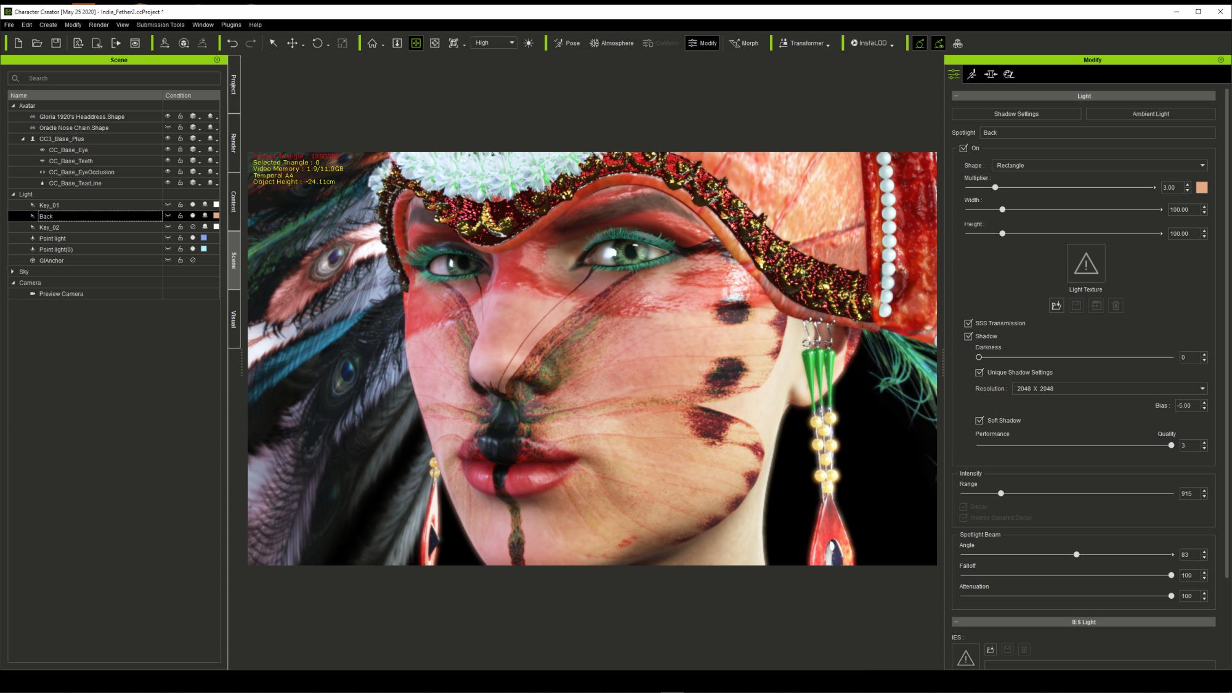Open the render image icon in the toolbar
Screen dimensions: 1232x693
(x=135, y=43)
